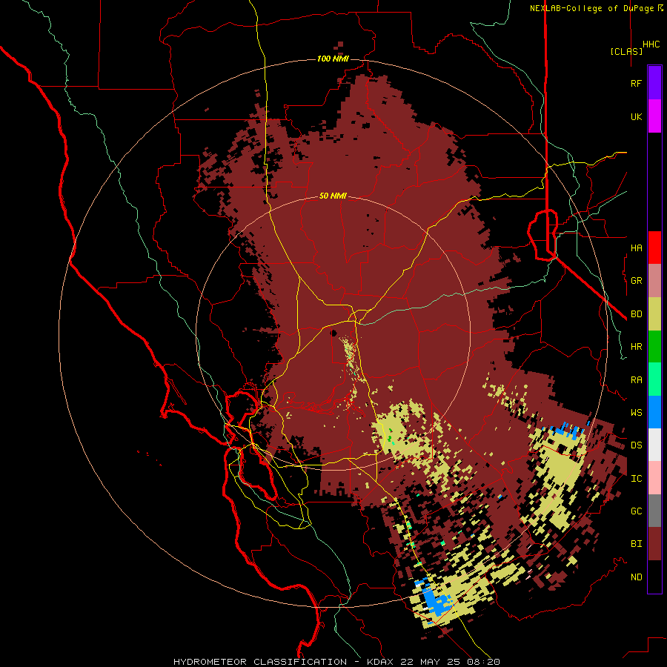Click the GR pink-brown legend swatch
This screenshot has width=667, height=667.
point(654,281)
